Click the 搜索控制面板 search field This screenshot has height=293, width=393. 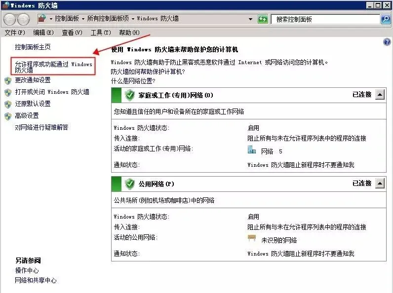click(x=325, y=19)
